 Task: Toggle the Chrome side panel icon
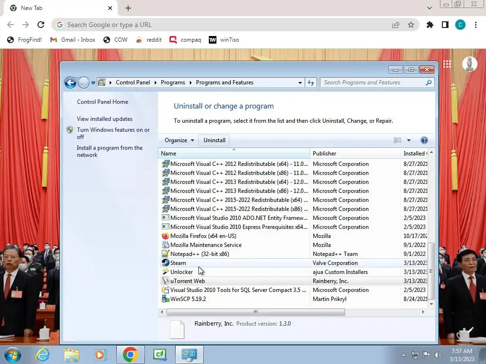coord(445,25)
